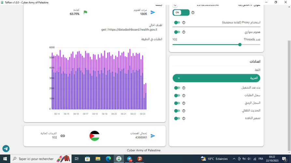
Task: Open Task View from the taskbar
Action: click(77, 159)
